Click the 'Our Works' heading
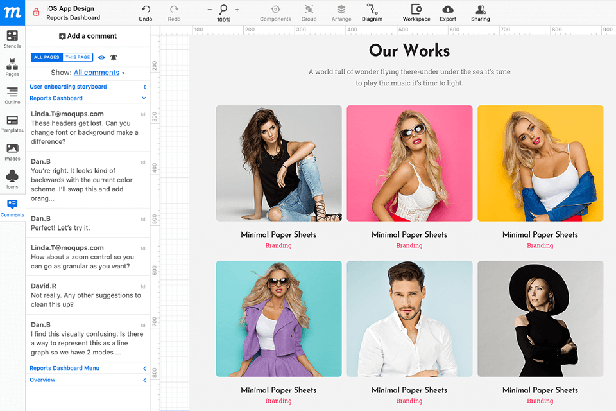The height and width of the screenshot is (411, 616). click(409, 50)
